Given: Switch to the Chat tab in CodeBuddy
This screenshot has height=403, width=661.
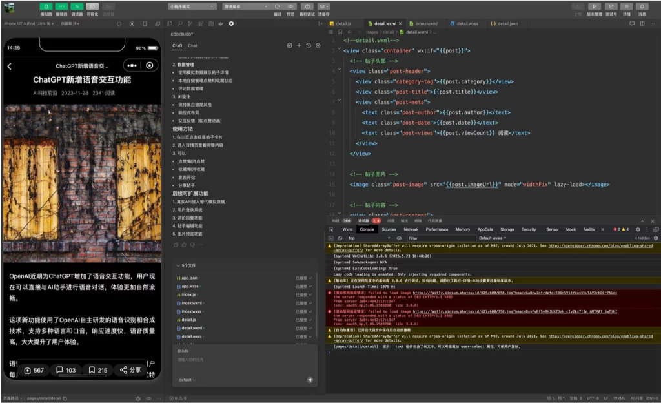Looking at the screenshot, I should [x=192, y=45].
